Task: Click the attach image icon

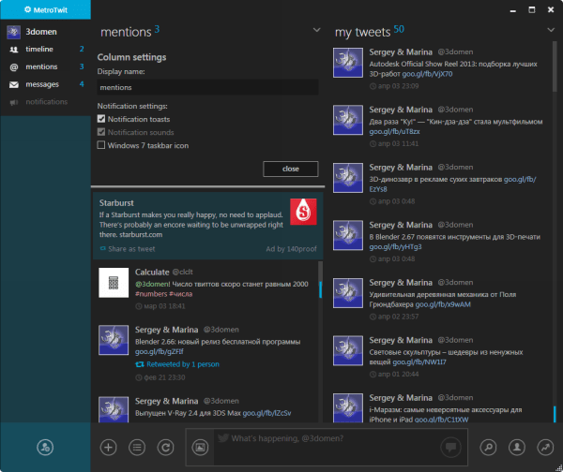Action: tap(200, 448)
